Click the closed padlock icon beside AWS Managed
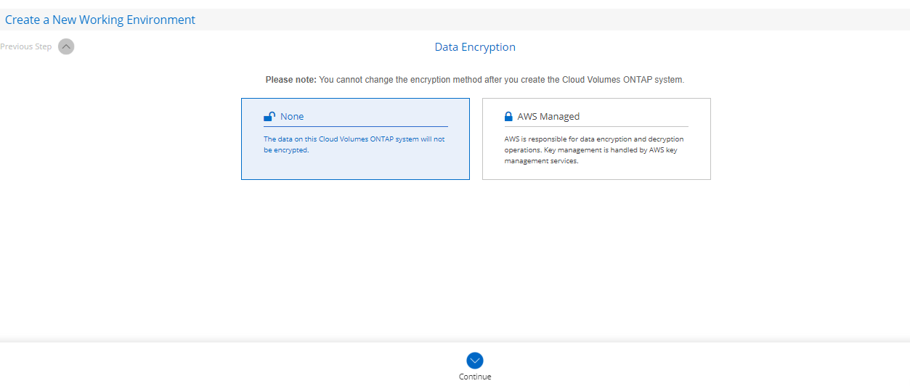910x386 pixels. tap(508, 116)
